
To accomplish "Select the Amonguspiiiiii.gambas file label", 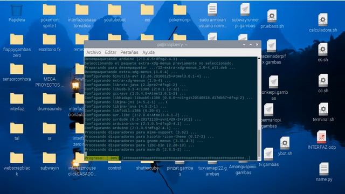I will point(243,170).
